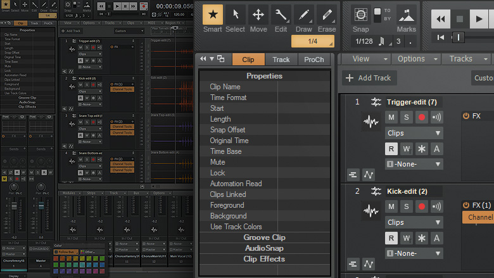Viewport: 494px width, 278px height.
Task: Pick the Edit wrench tool
Action: (x=281, y=15)
